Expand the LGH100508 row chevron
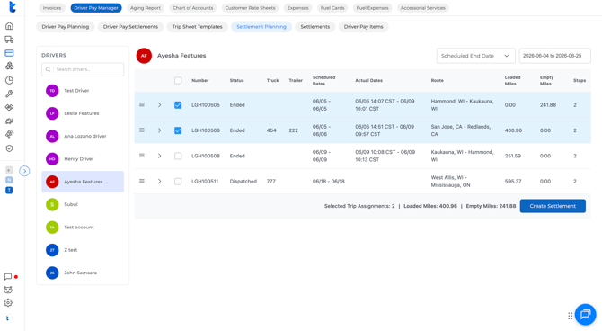This screenshot has height=331, width=602. tap(159, 156)
